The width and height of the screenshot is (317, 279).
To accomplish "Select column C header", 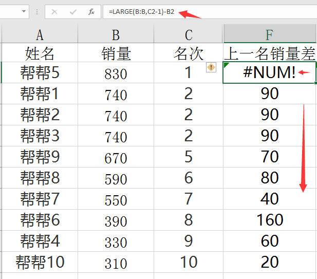I will tap(189, 34).
